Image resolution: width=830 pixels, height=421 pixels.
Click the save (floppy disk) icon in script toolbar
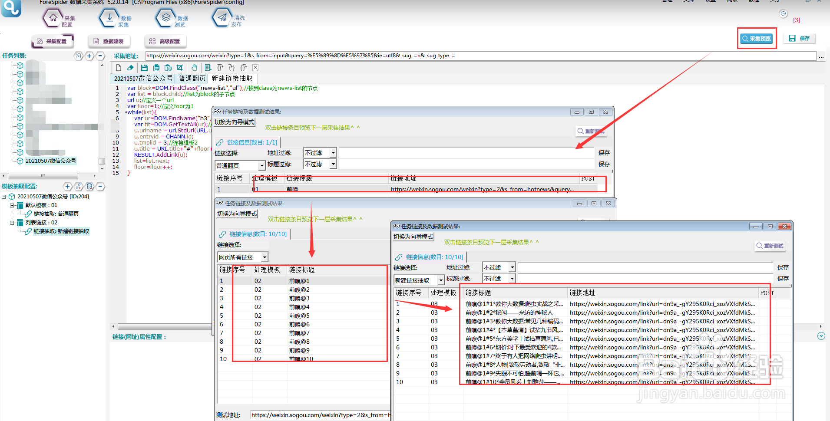coord(144,68)
